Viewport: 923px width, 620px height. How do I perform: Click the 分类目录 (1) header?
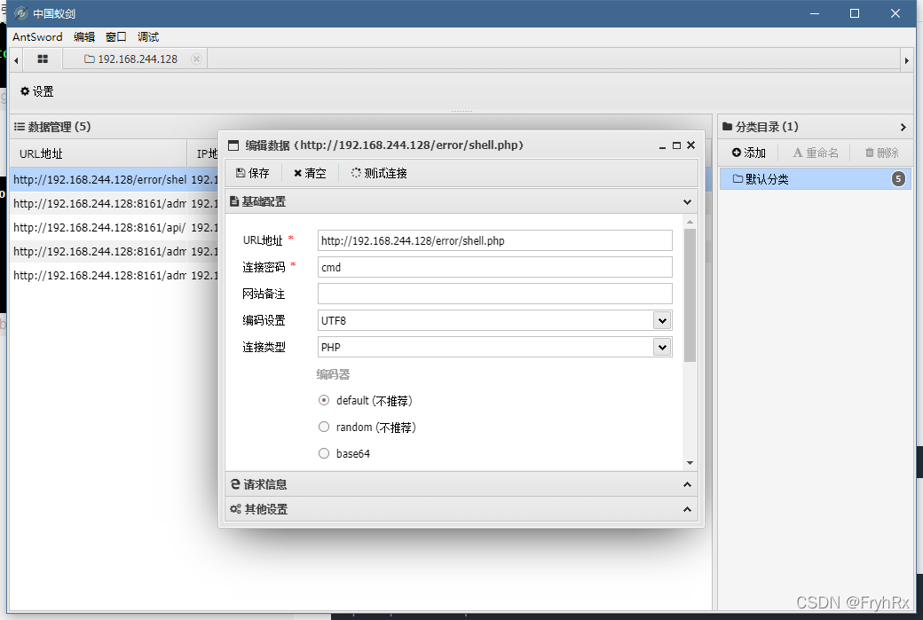pyautogui.click(x=760, y=127)
